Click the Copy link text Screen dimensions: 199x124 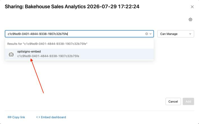point(19,117)
